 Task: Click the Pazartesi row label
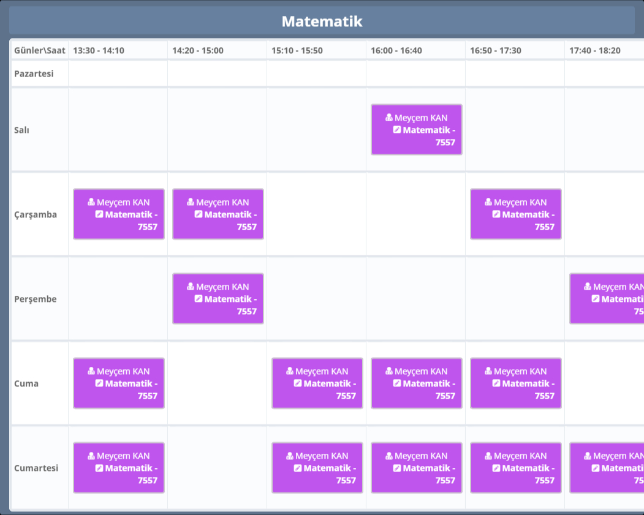click(34, 73)
